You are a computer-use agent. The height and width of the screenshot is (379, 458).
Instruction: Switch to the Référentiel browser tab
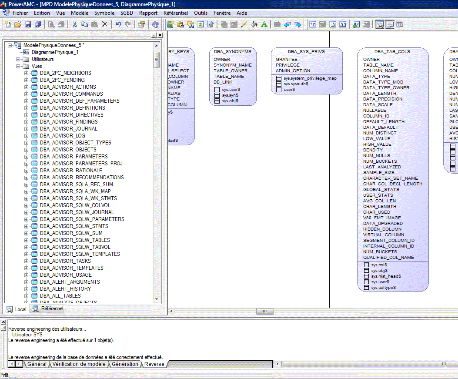[x=48, y=309]
